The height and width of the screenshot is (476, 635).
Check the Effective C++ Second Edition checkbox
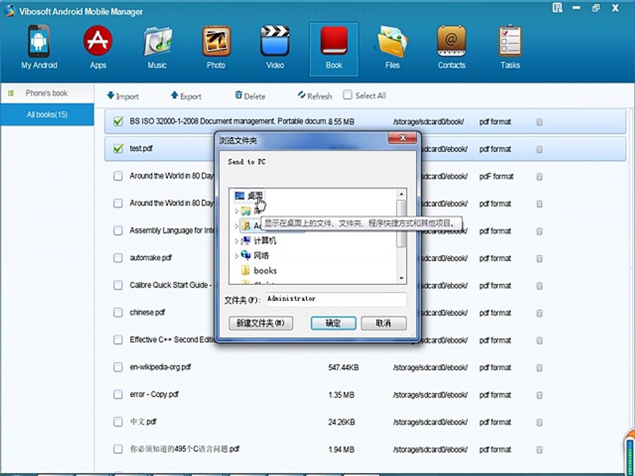point(118,340)
